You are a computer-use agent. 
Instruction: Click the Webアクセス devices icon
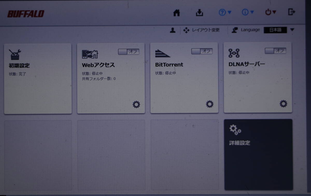(x=90, y=54)
